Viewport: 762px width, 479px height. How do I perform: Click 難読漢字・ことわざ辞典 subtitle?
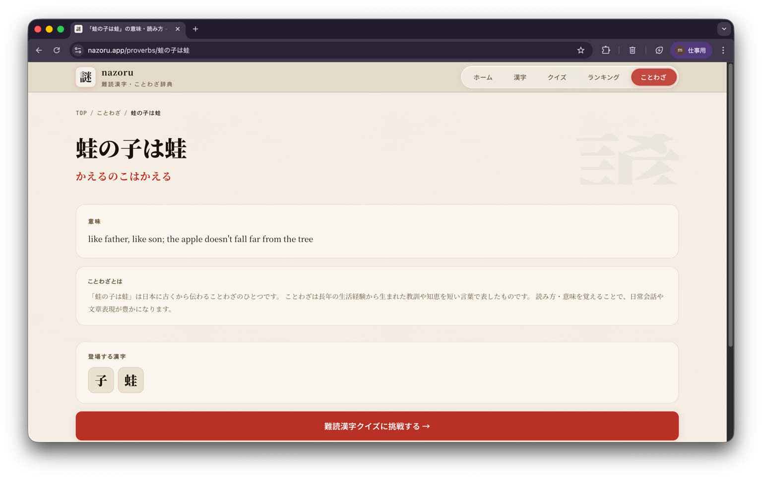(x=137, y=84)
